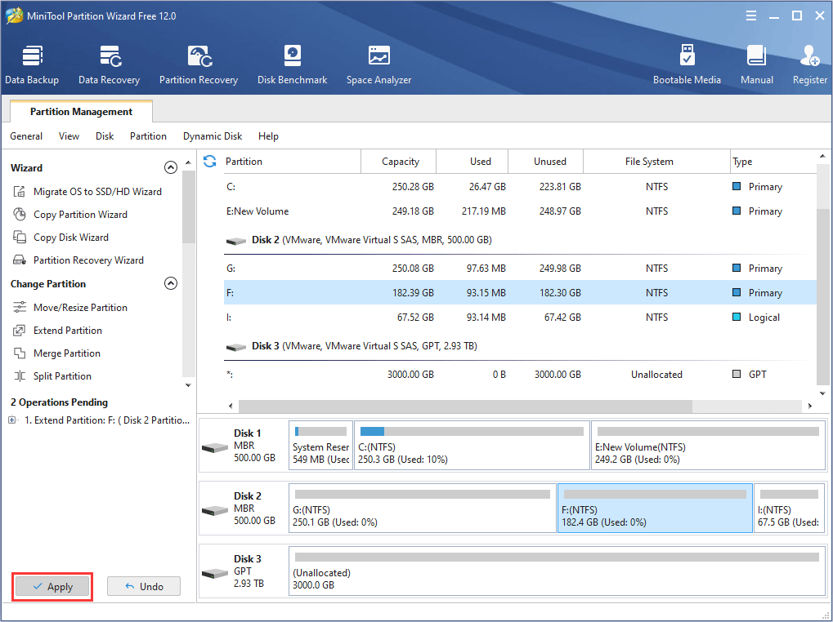Click the sidebar scroll down arrow
833x622 pixels.
pyautogui.click(x=188, y=385)
